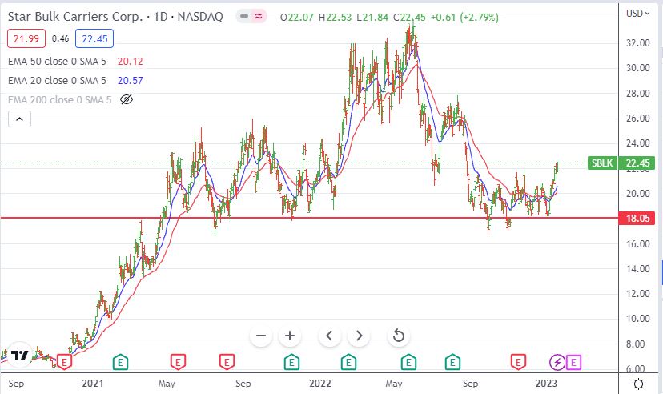Click the purple lightning bolt event icon

pyautogui.click(x=557, y=362)
